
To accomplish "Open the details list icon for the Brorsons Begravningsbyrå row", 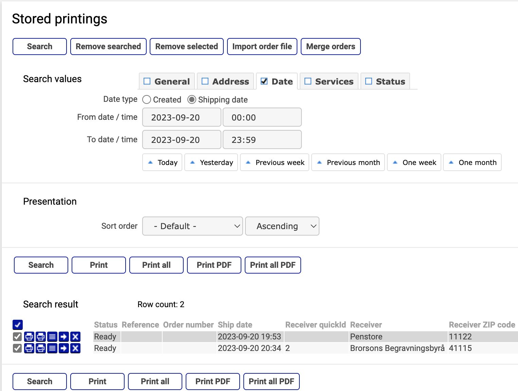I will point(52,348).
